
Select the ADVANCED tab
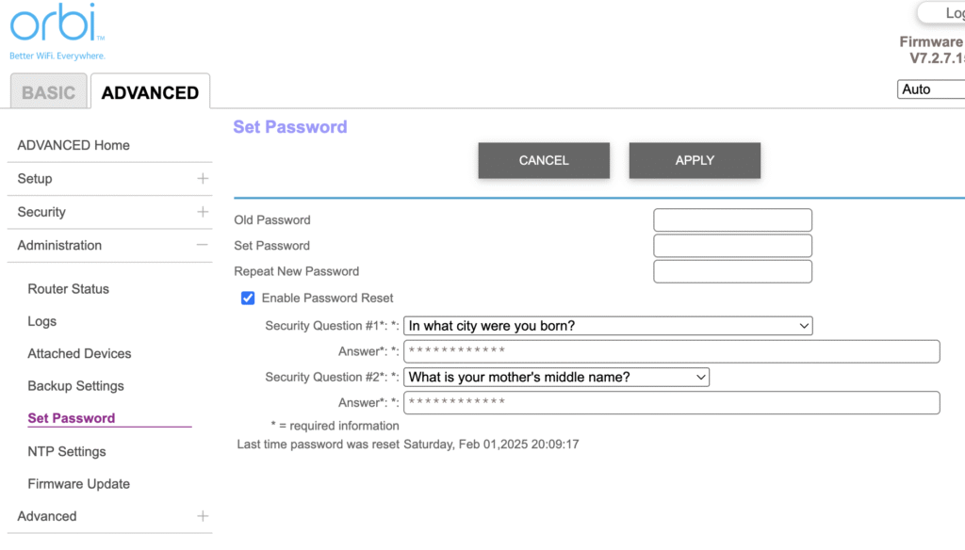[149, 91]
